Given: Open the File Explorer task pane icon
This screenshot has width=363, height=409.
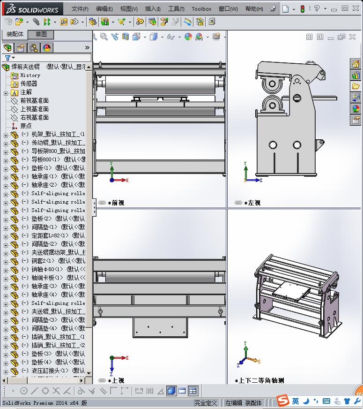Looking at the screenshot, I should click(x=356, y=86).
